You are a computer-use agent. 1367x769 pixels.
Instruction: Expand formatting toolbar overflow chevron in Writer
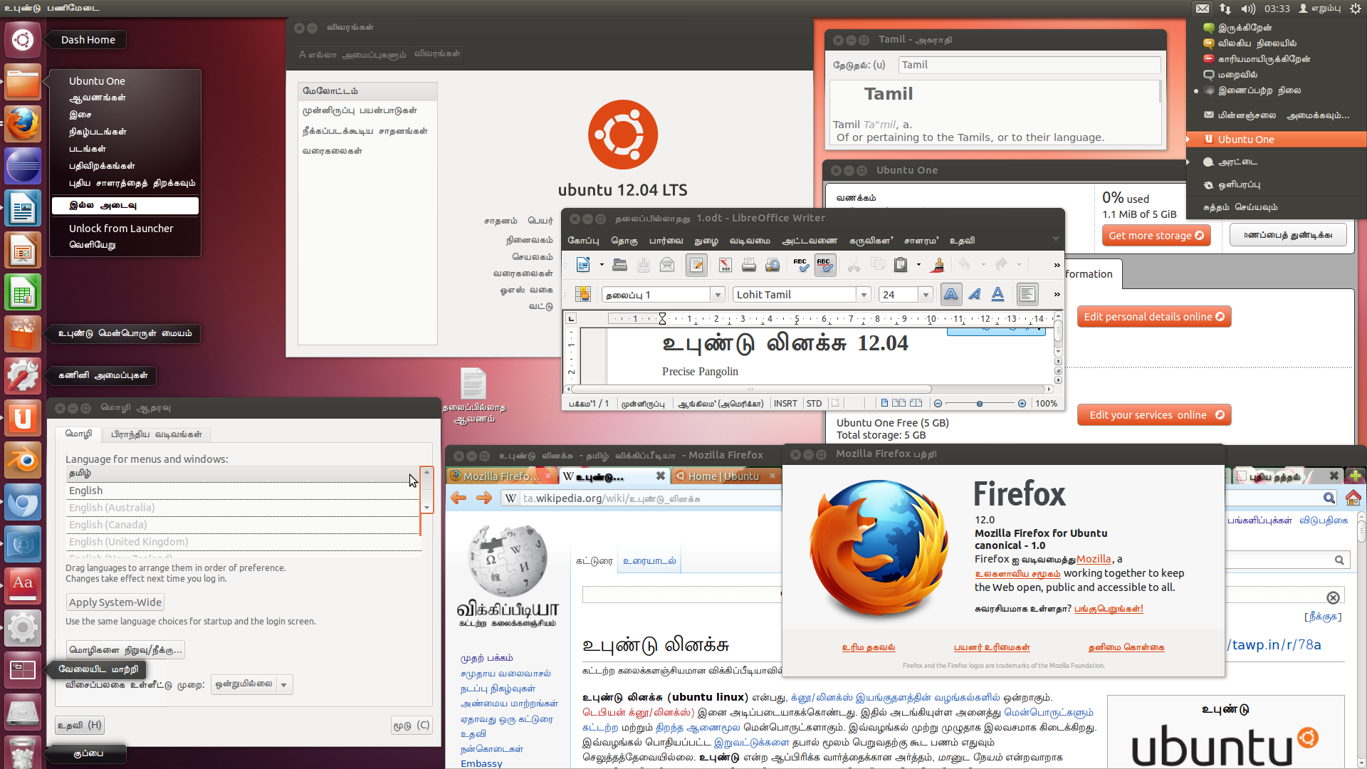(x=1057, y=294)
